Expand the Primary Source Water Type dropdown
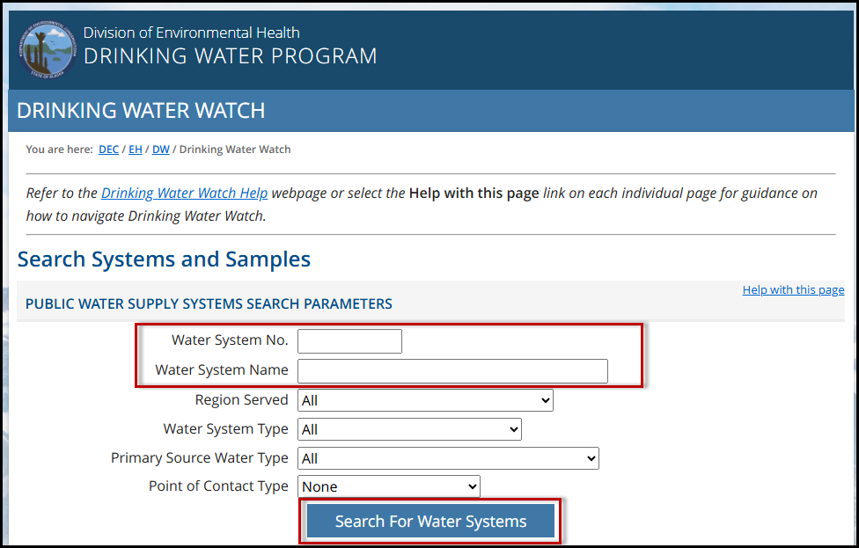 click(x=448, y=458)
